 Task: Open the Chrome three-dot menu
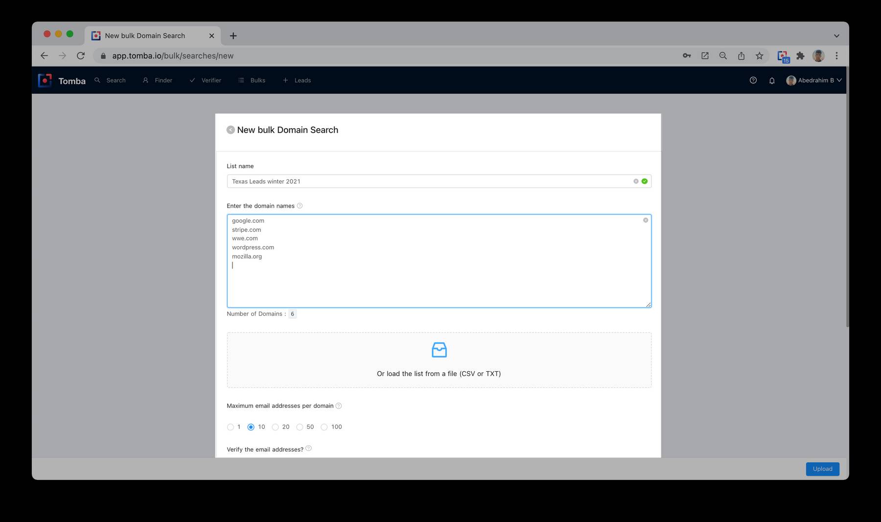(x=836, y=56)
